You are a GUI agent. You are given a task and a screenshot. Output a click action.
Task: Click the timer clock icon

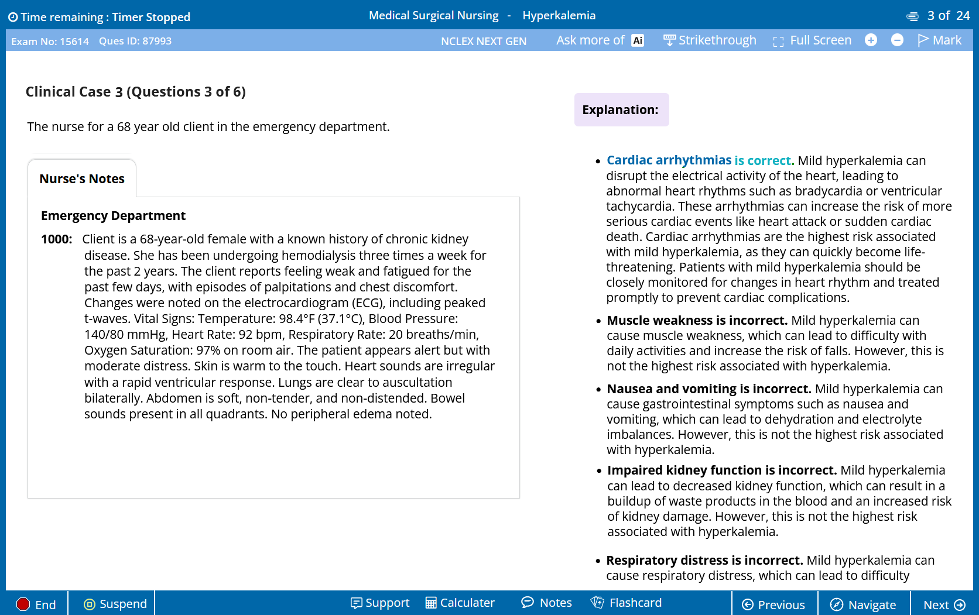pyautogui.click(x=13, y=17)
